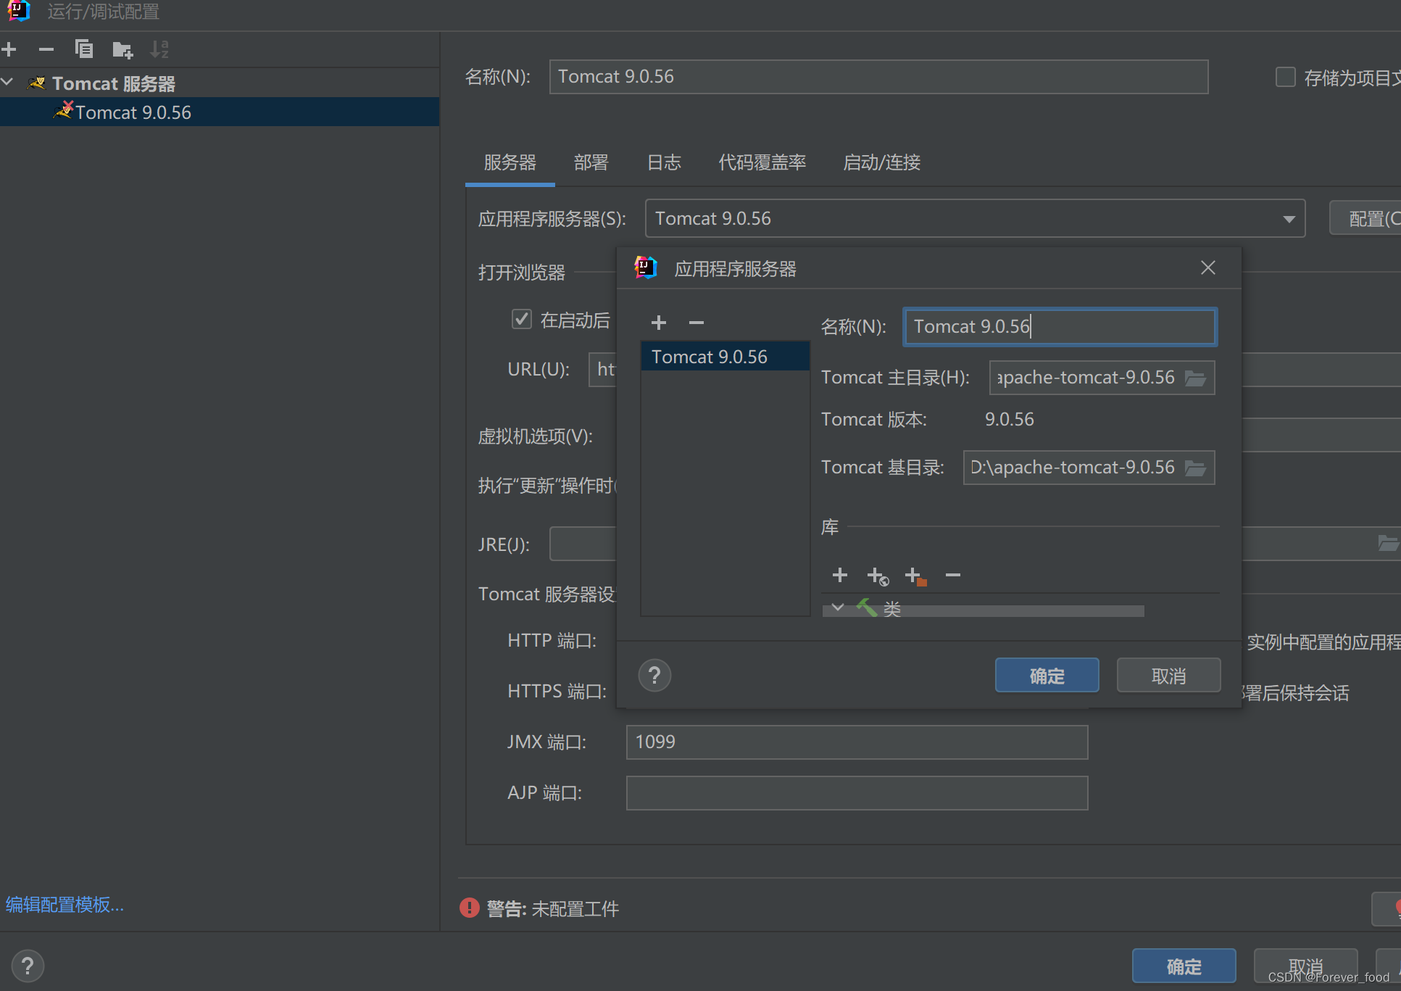
Task: Add an excluded library entry (orange plus)
Action: 915,576
